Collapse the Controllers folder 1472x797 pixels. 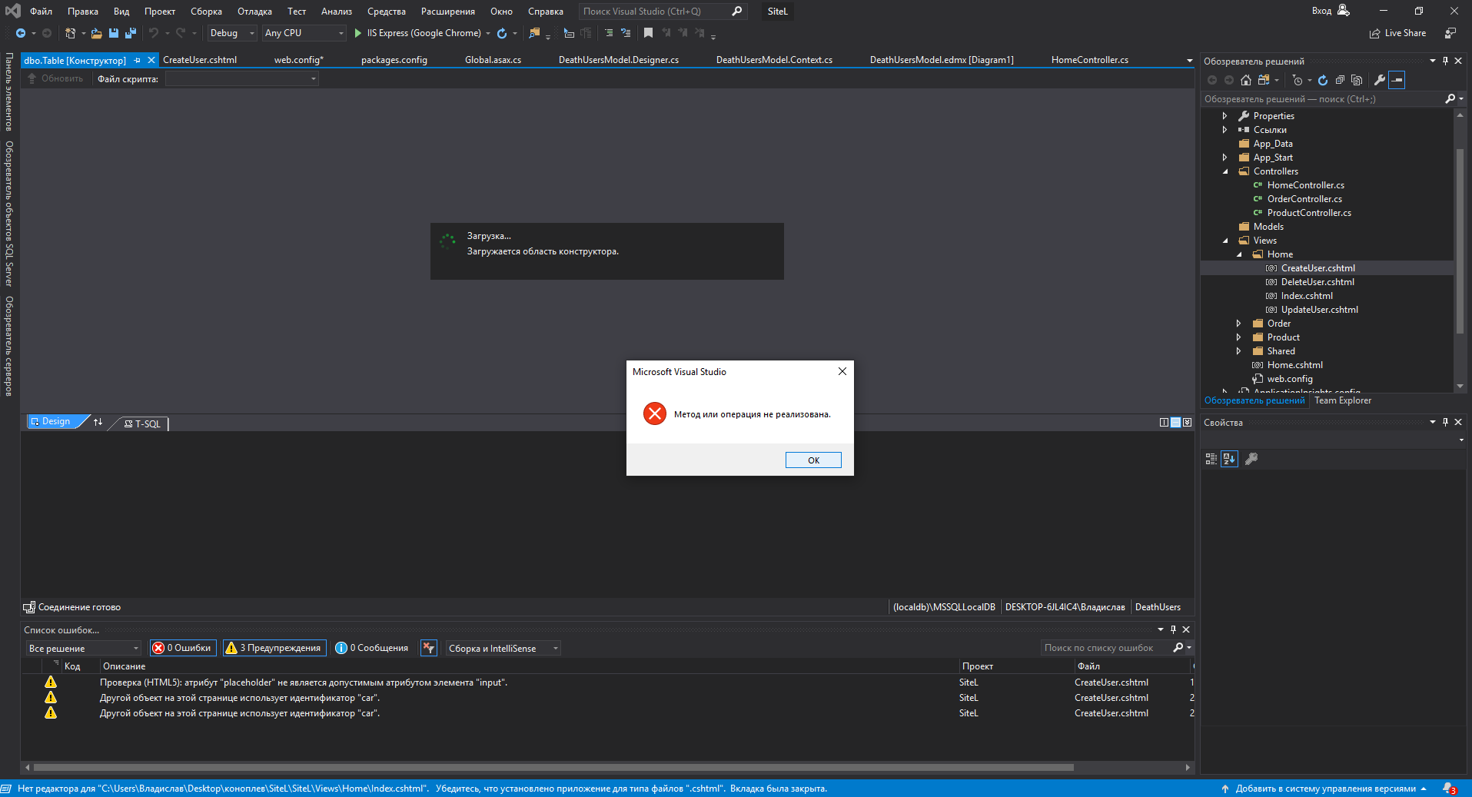tap(1224, 171)
